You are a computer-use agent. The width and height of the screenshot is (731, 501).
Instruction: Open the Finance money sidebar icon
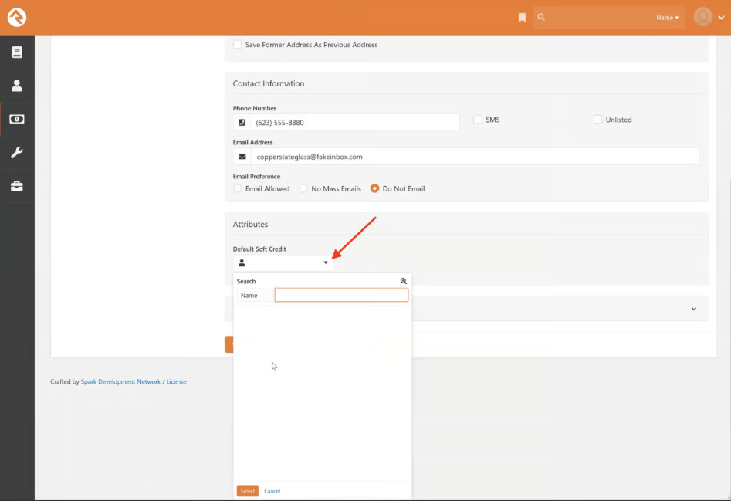(x=17, y=119)
